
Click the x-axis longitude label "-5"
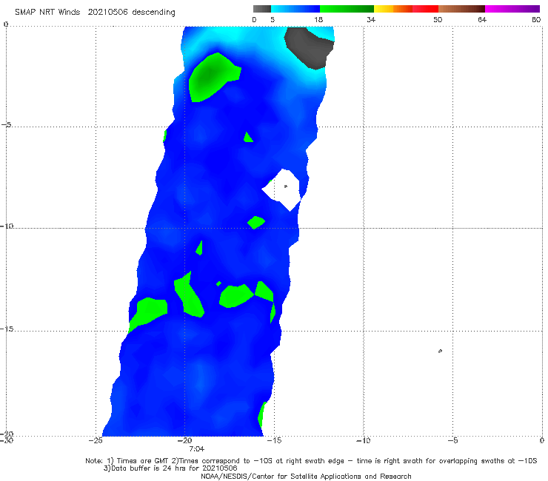(x=452, y=440)
